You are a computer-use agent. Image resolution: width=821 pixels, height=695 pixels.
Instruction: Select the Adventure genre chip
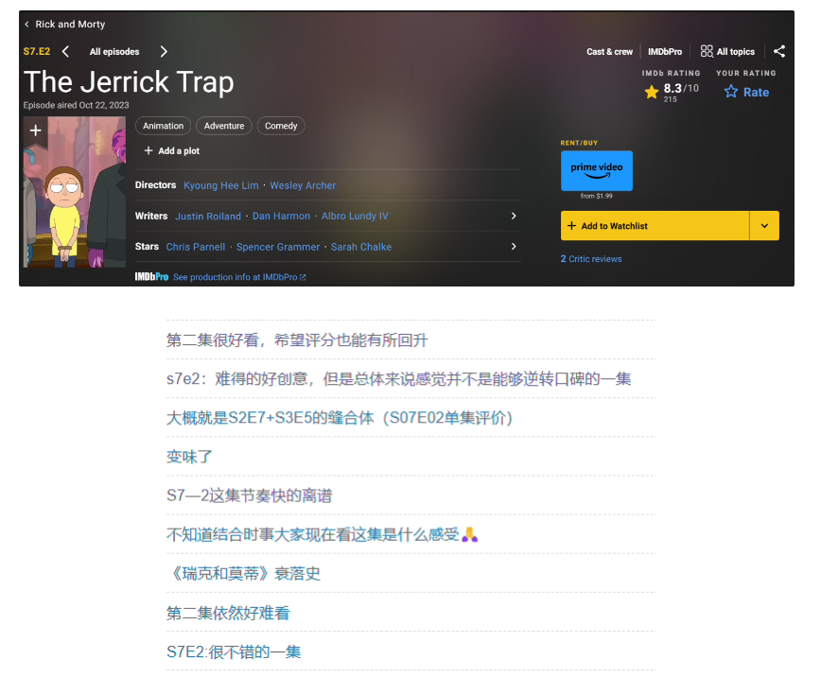(x=224, y=126)
